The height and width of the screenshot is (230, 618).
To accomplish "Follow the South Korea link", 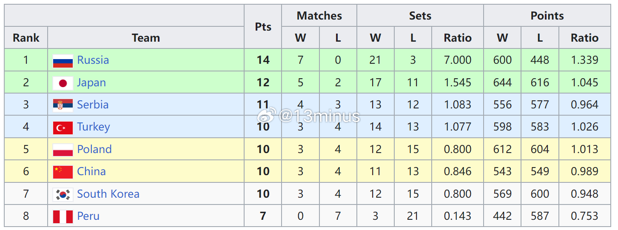I will (x=108, y=194).
